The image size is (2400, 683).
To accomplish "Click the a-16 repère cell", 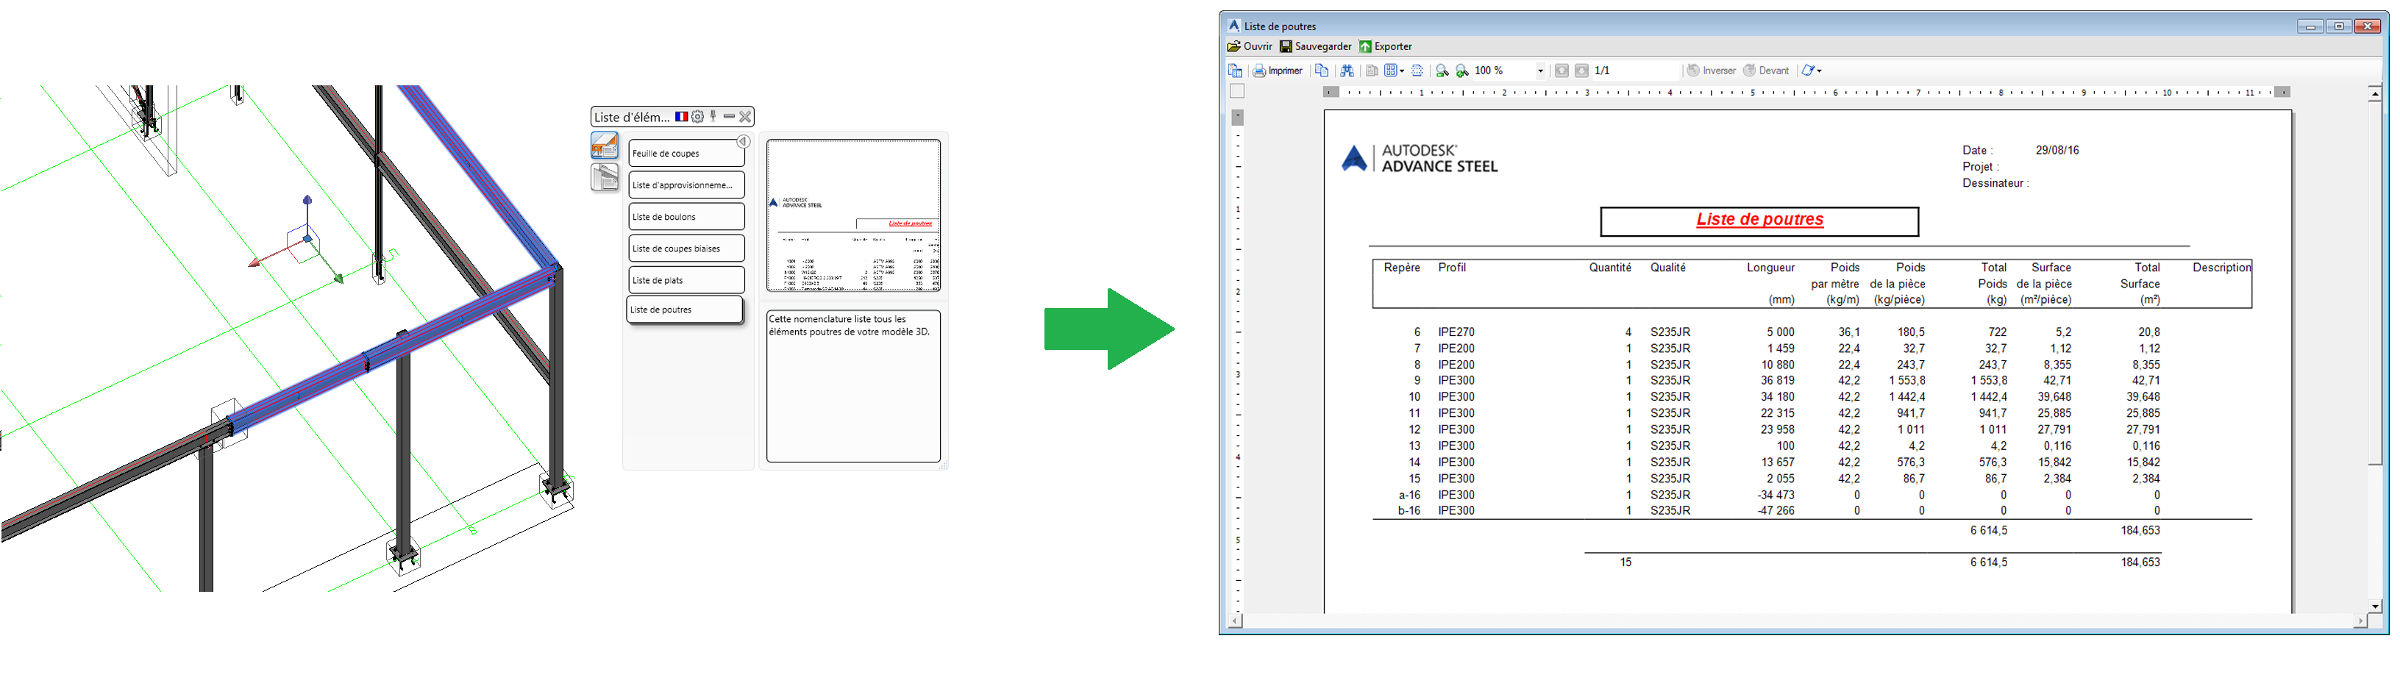I will coord(1410,496).
